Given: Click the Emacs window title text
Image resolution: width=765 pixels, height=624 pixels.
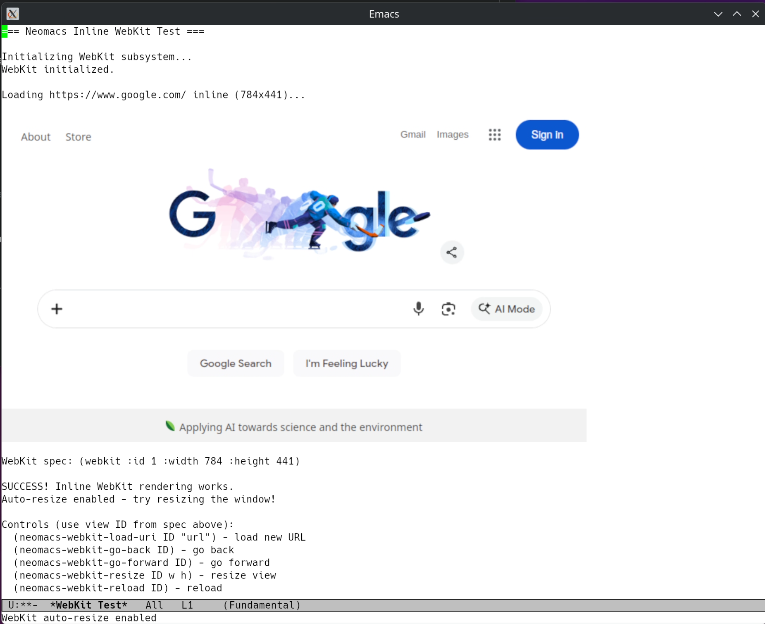Looking at the screenshot, I should [x=384, y=14].
